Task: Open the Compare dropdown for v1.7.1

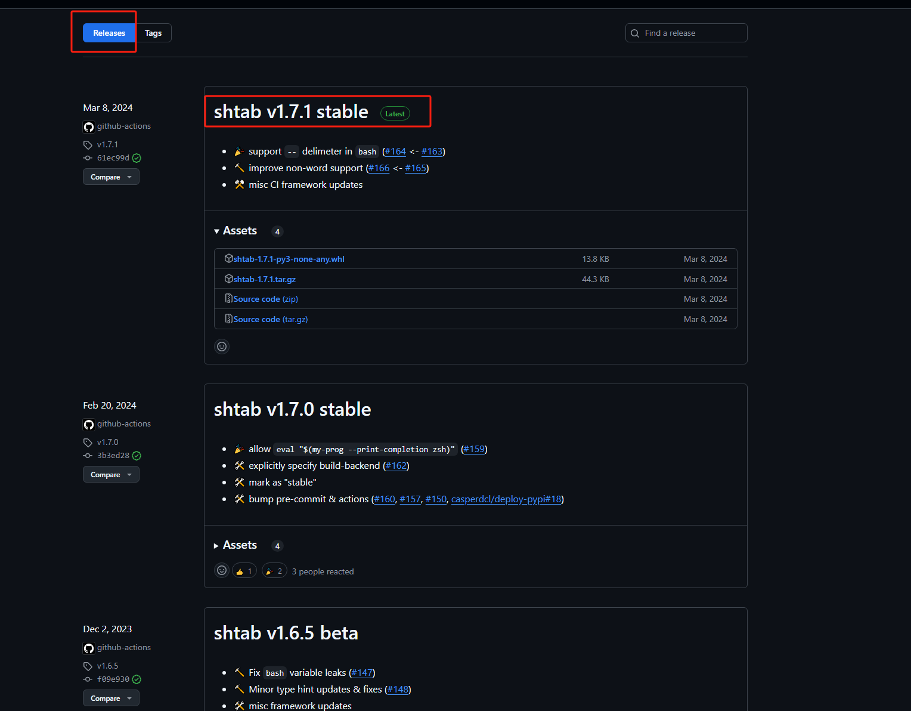Action: tap(111, 177)
